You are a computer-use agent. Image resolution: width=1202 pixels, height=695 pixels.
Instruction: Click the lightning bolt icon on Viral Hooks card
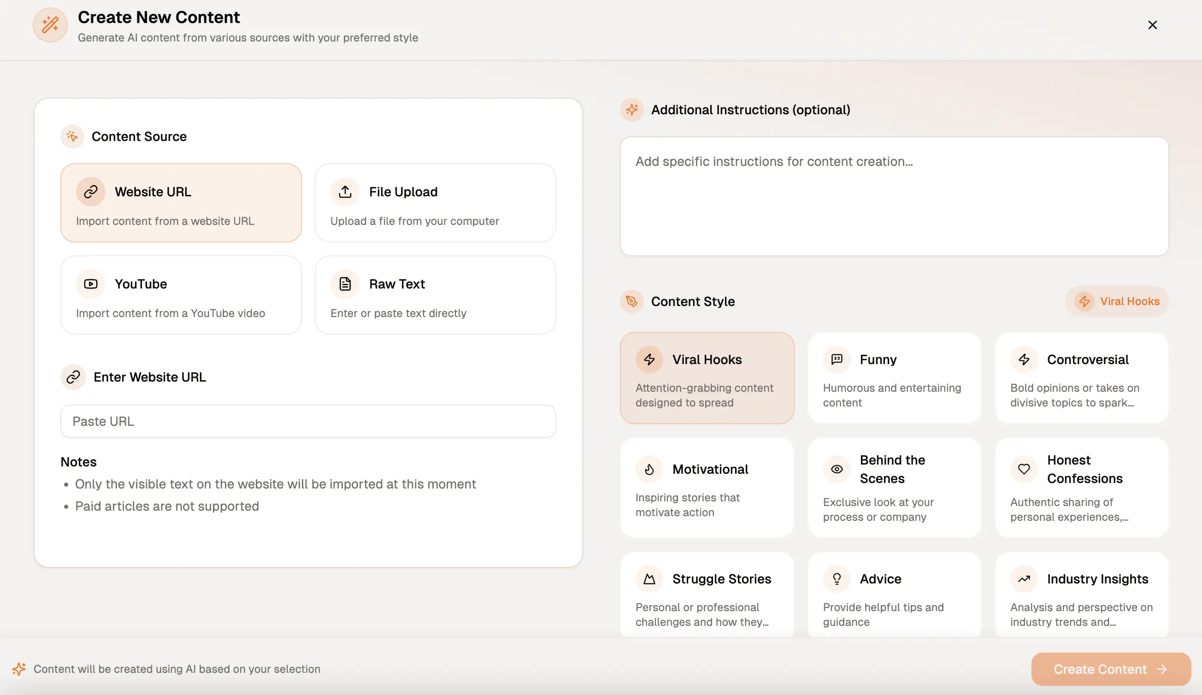pos(648,359)
